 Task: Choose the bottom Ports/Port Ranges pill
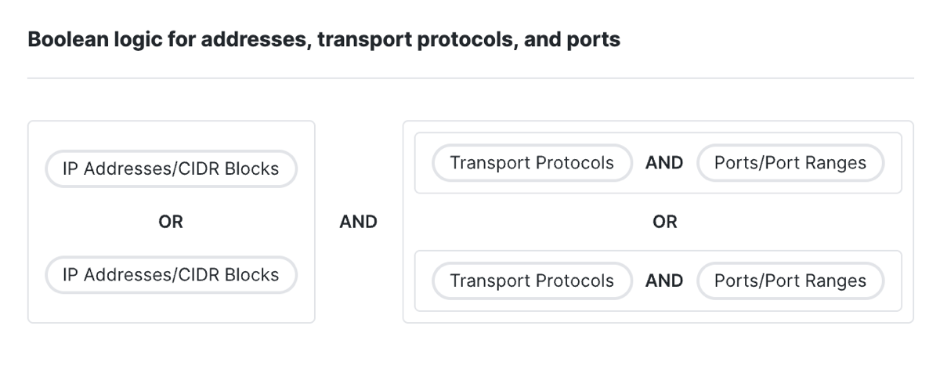[x=790, y=281]
